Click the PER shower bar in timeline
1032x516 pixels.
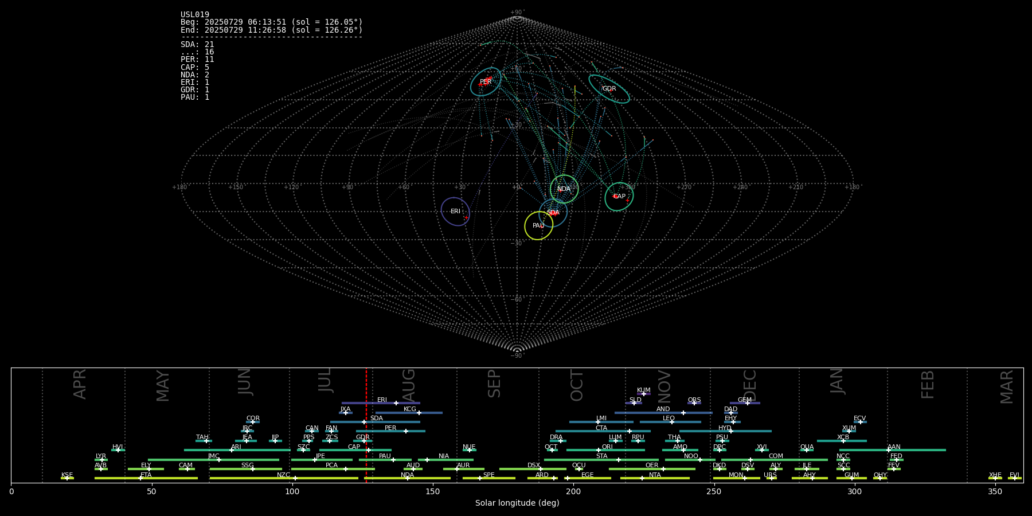(390, 431)
